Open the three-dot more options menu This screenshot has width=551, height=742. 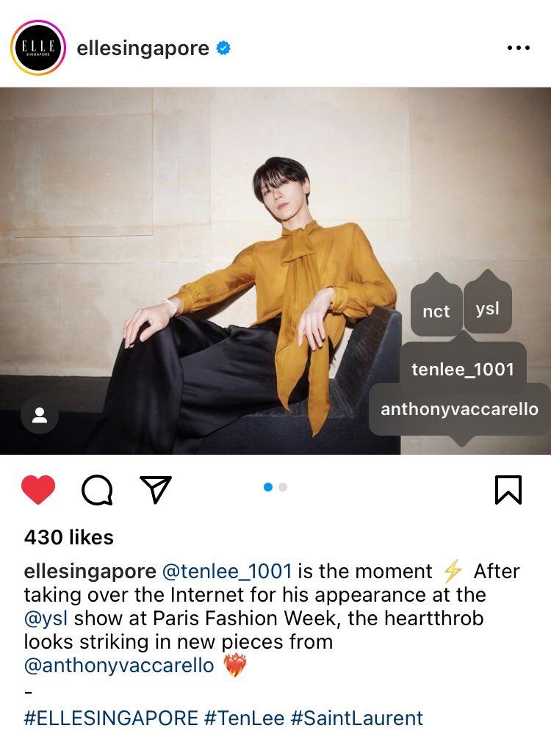519,48
